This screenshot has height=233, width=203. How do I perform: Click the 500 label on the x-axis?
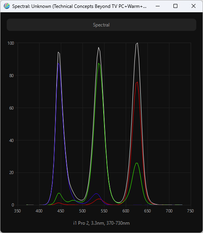coord(82,211)
